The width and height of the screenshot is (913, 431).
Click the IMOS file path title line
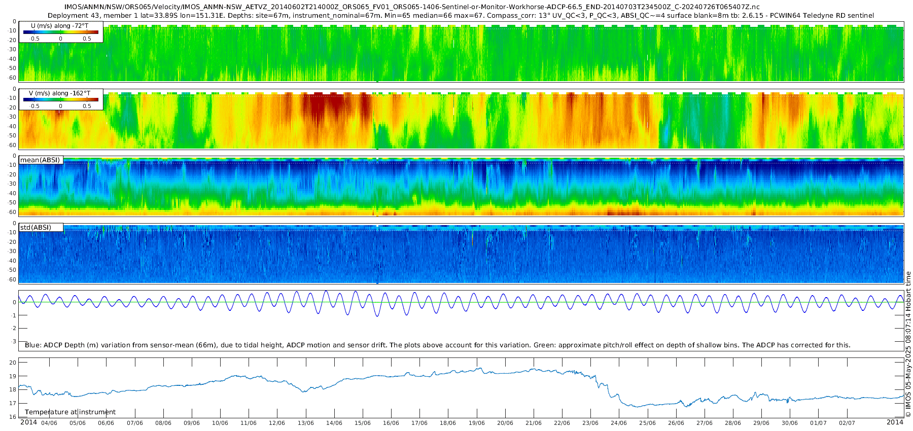tap(412, 7)
